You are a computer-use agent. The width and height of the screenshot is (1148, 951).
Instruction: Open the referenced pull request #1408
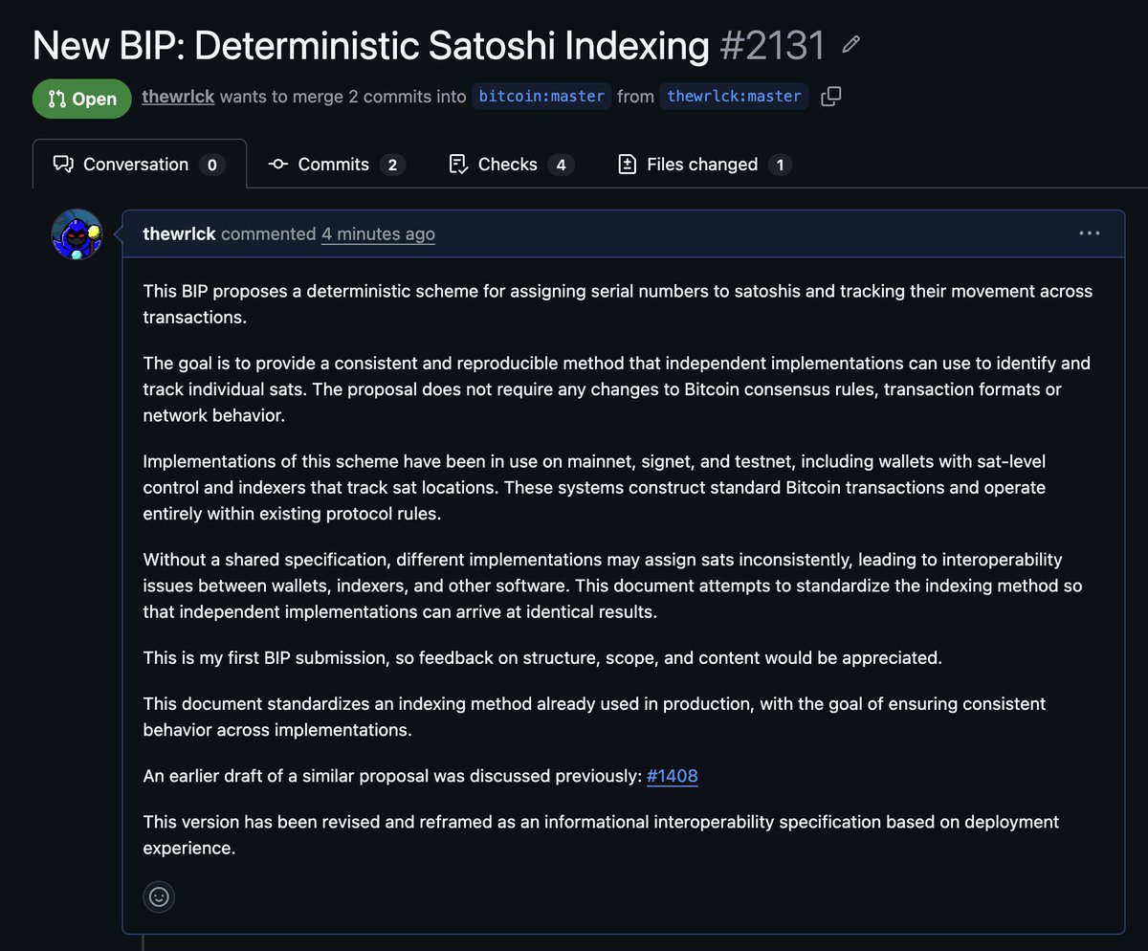tap(673, 776)
